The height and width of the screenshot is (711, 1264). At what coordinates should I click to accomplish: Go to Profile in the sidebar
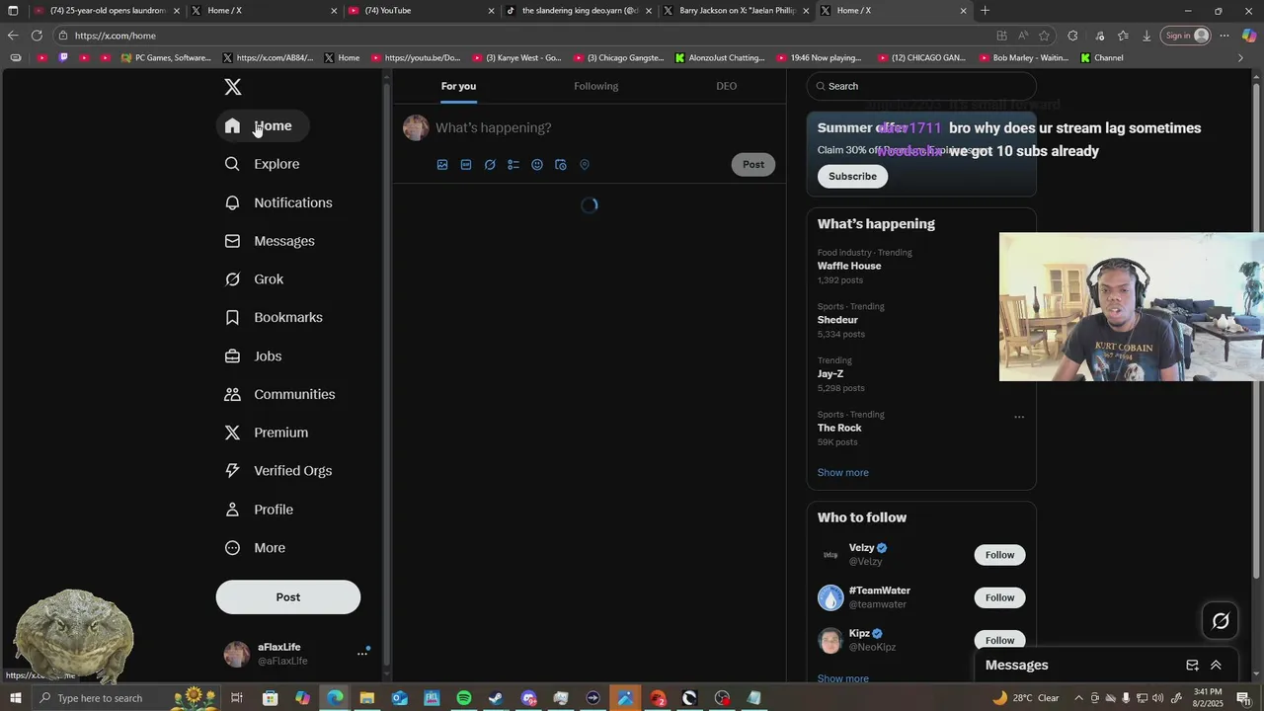click(x=259, y=510)
